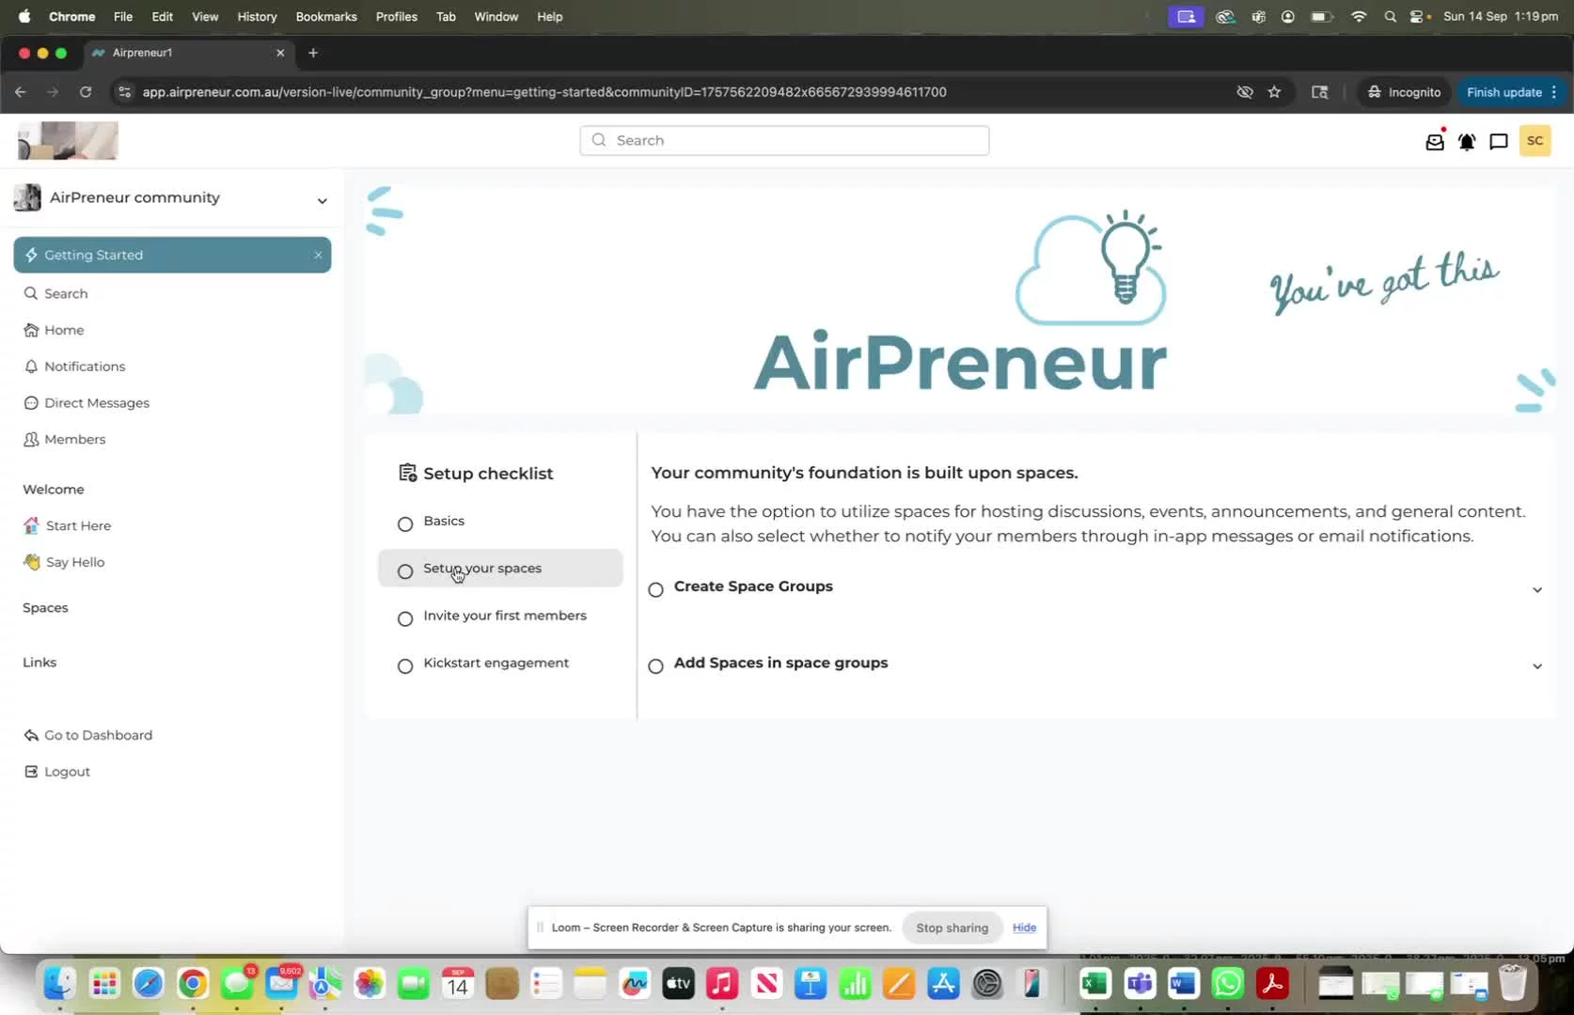The width and height of the screenshot is (1574, 1015).
Task: Click the Search input field in header
Action: pos(784,140)
